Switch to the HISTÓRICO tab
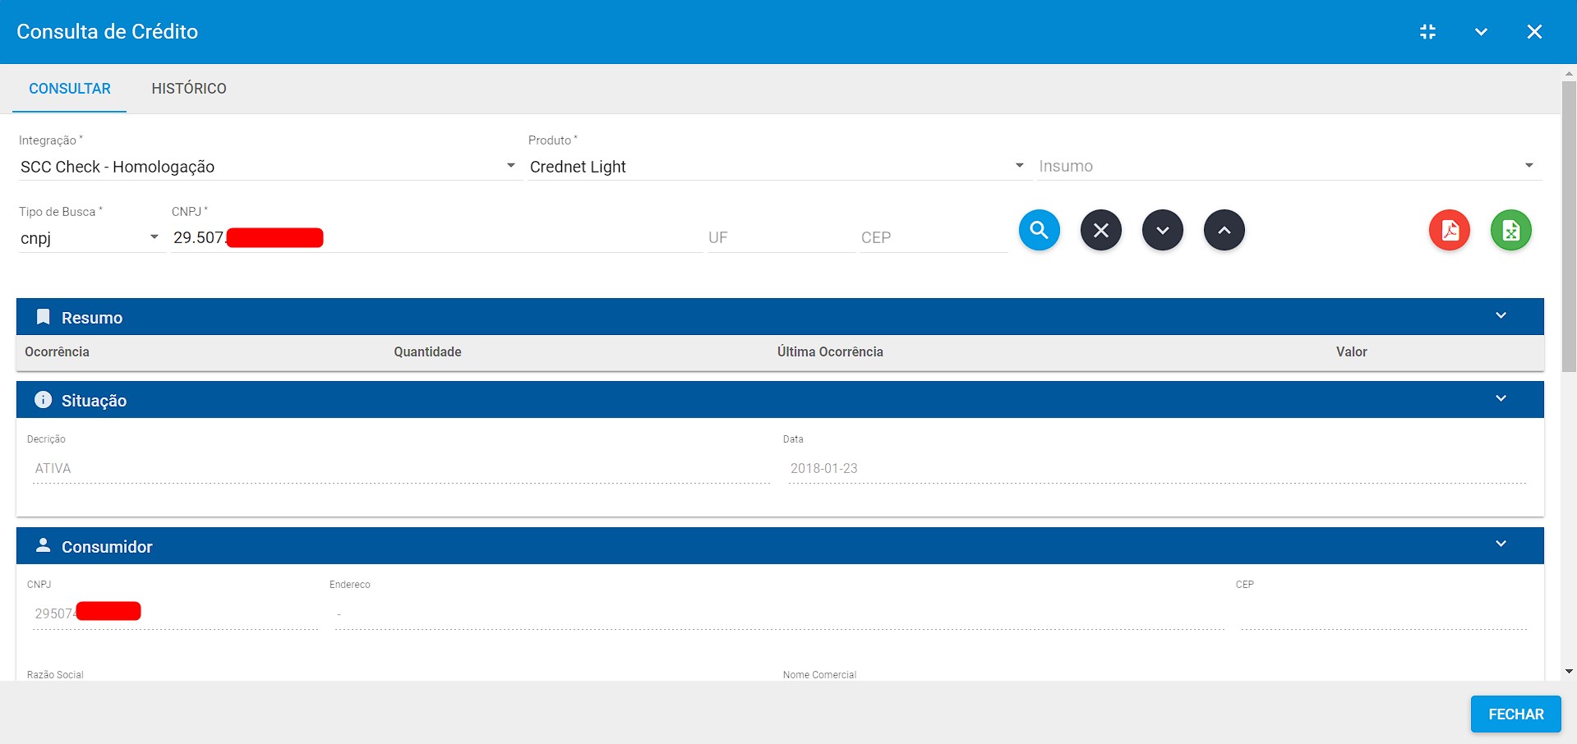The height and width of the screenshot is (744, 1577). [188, 88]
